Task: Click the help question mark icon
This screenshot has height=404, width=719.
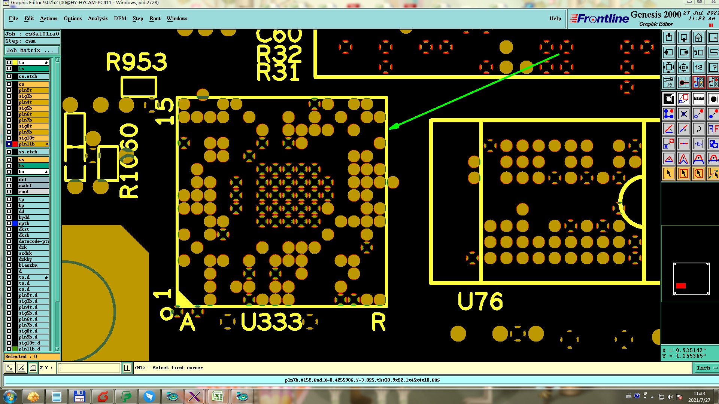Action: [x=713, y=68]
